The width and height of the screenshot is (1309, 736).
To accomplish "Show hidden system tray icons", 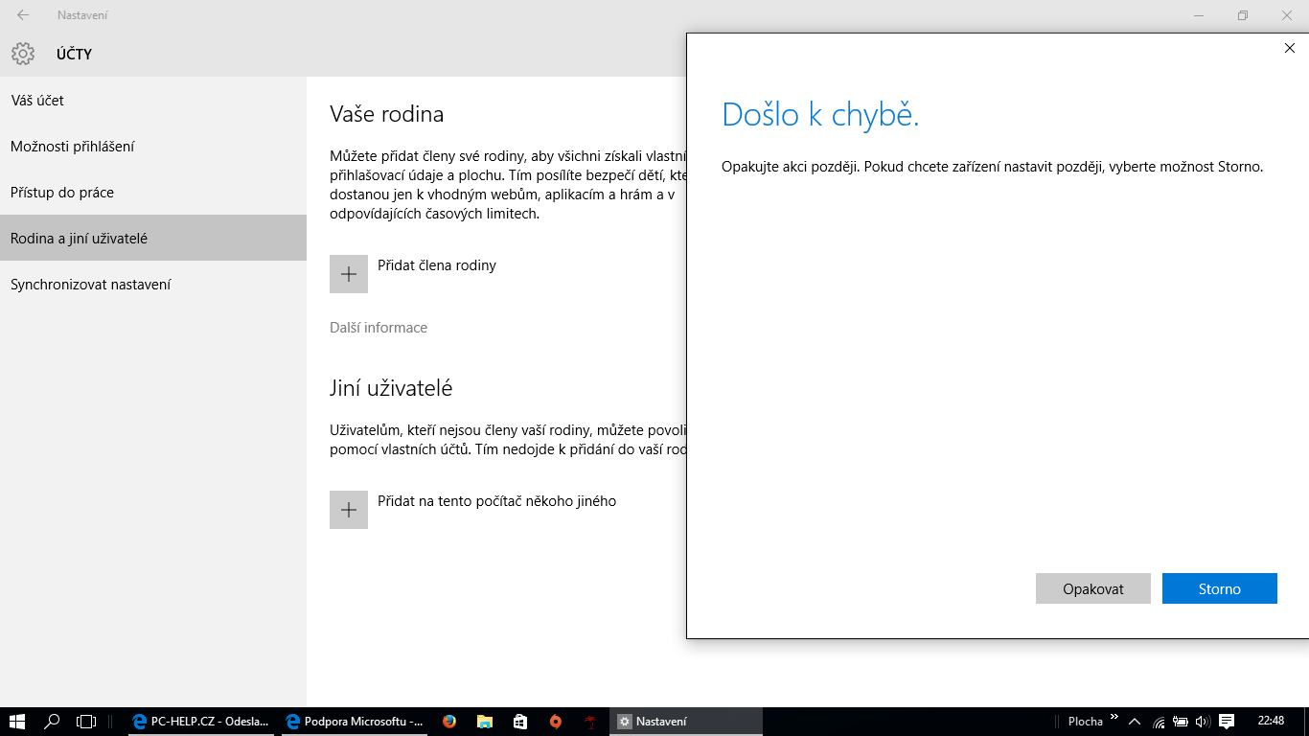I will click(1135, 722).
